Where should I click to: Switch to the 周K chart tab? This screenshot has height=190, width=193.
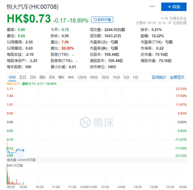42,77
